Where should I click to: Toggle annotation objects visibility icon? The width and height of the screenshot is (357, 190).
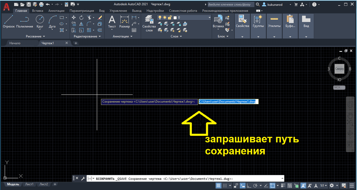click(303, 185)
